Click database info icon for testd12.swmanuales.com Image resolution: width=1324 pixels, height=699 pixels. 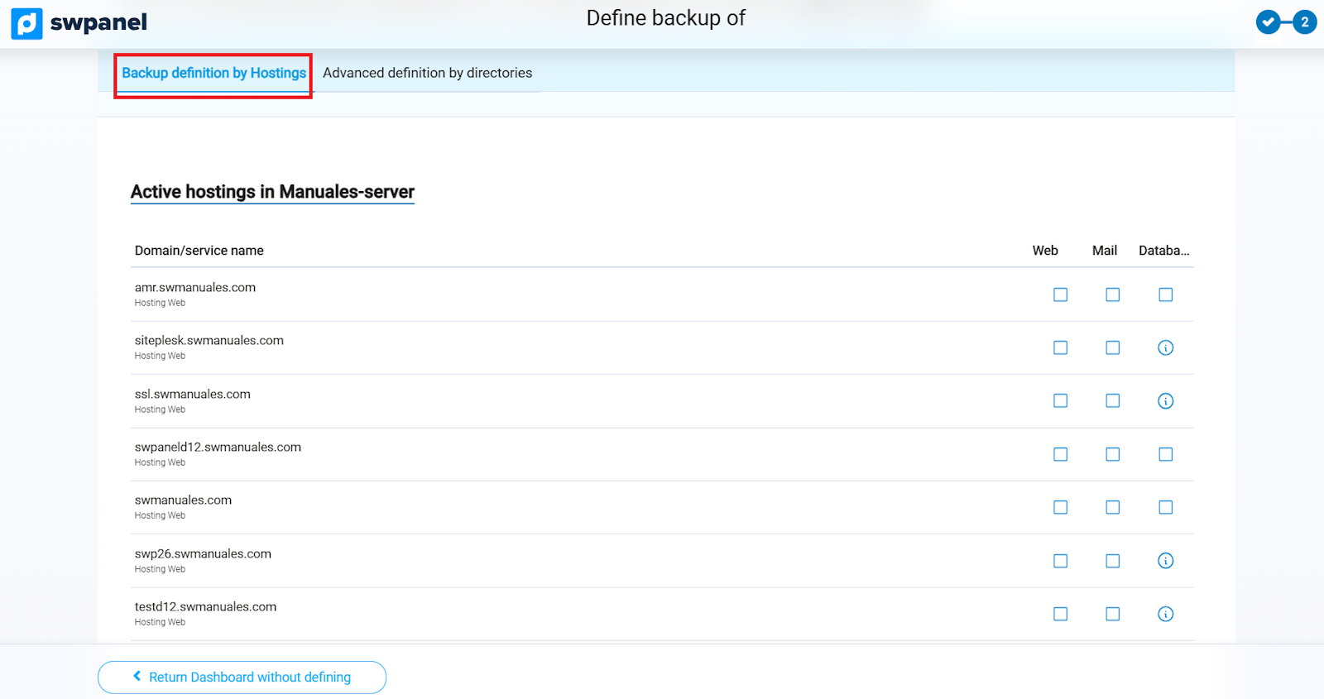pos(1165,614)
